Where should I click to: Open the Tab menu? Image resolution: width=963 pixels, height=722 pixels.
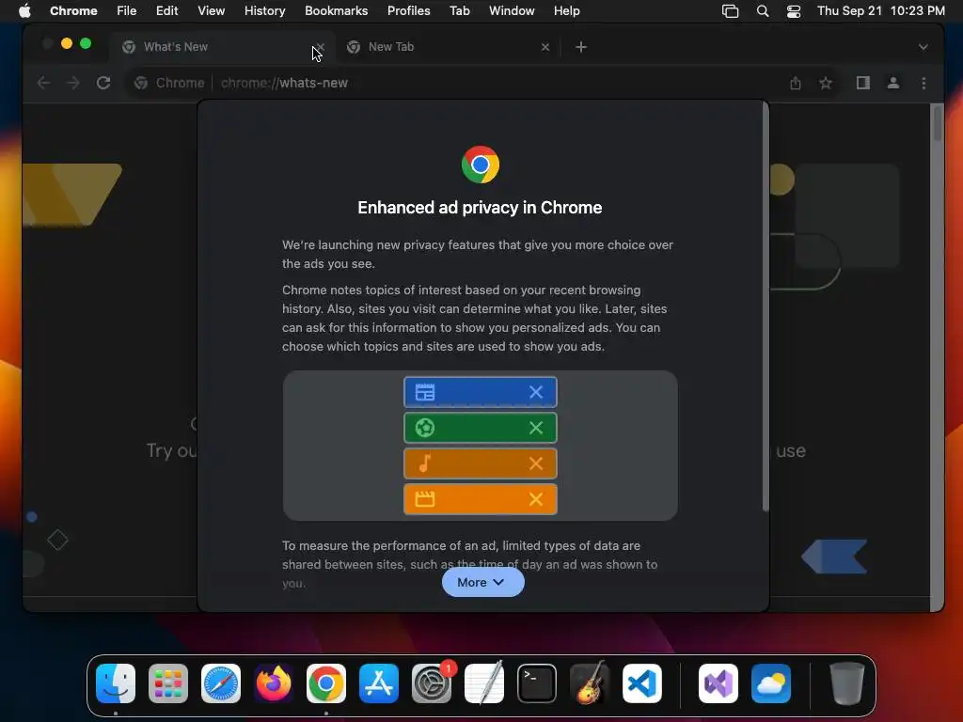tap(460, 11)
